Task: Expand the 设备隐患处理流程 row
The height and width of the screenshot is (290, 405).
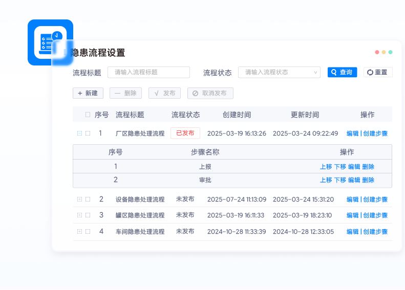Action: pyautogui.click(x=79, y=199)
